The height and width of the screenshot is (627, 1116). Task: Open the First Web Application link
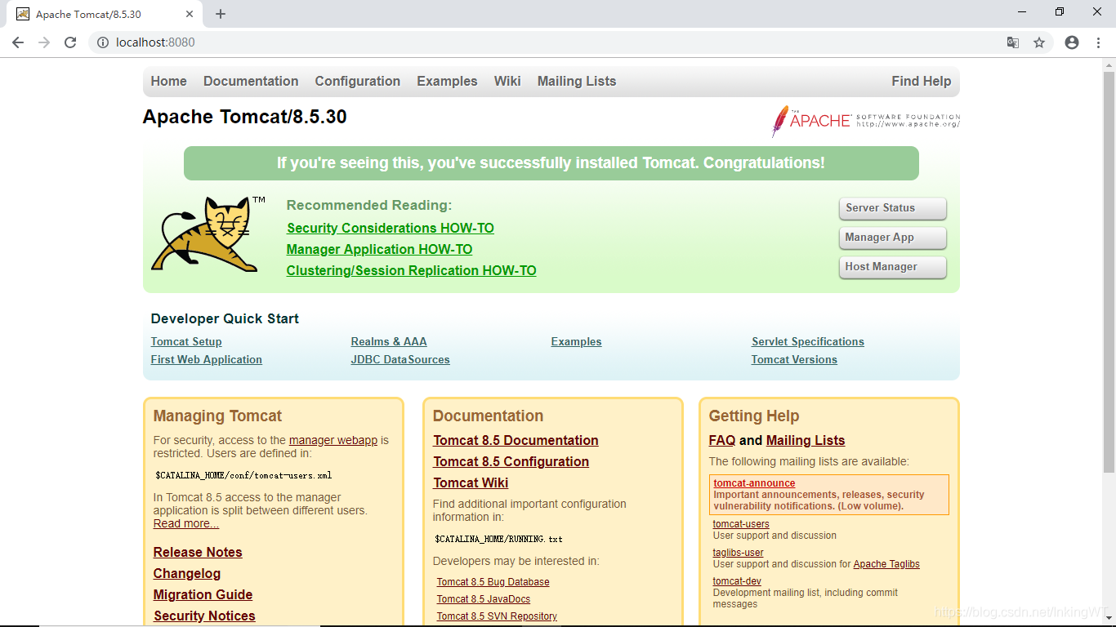tap(207, 360)
